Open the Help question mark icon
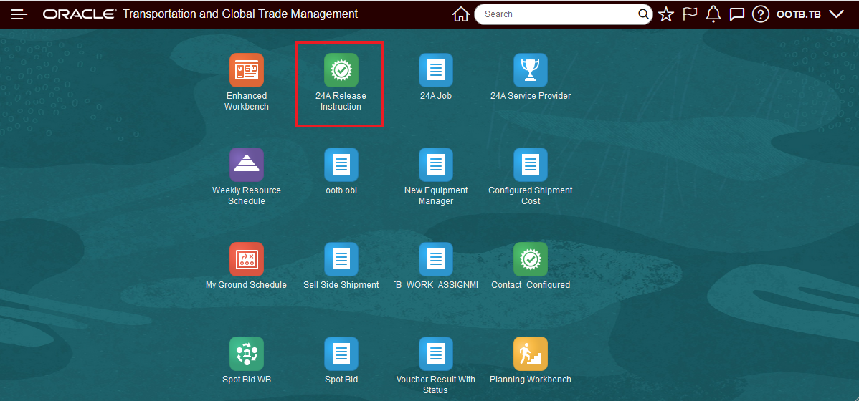This screenshot has width=859, height=401. pyautogui.click(x=760, y=14)
